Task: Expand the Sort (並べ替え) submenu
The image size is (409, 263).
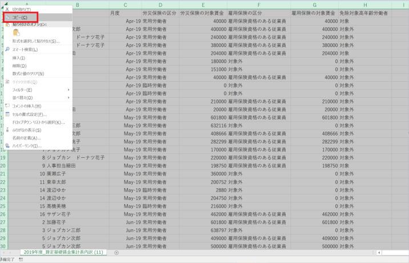Action: (x=38, y=98)
